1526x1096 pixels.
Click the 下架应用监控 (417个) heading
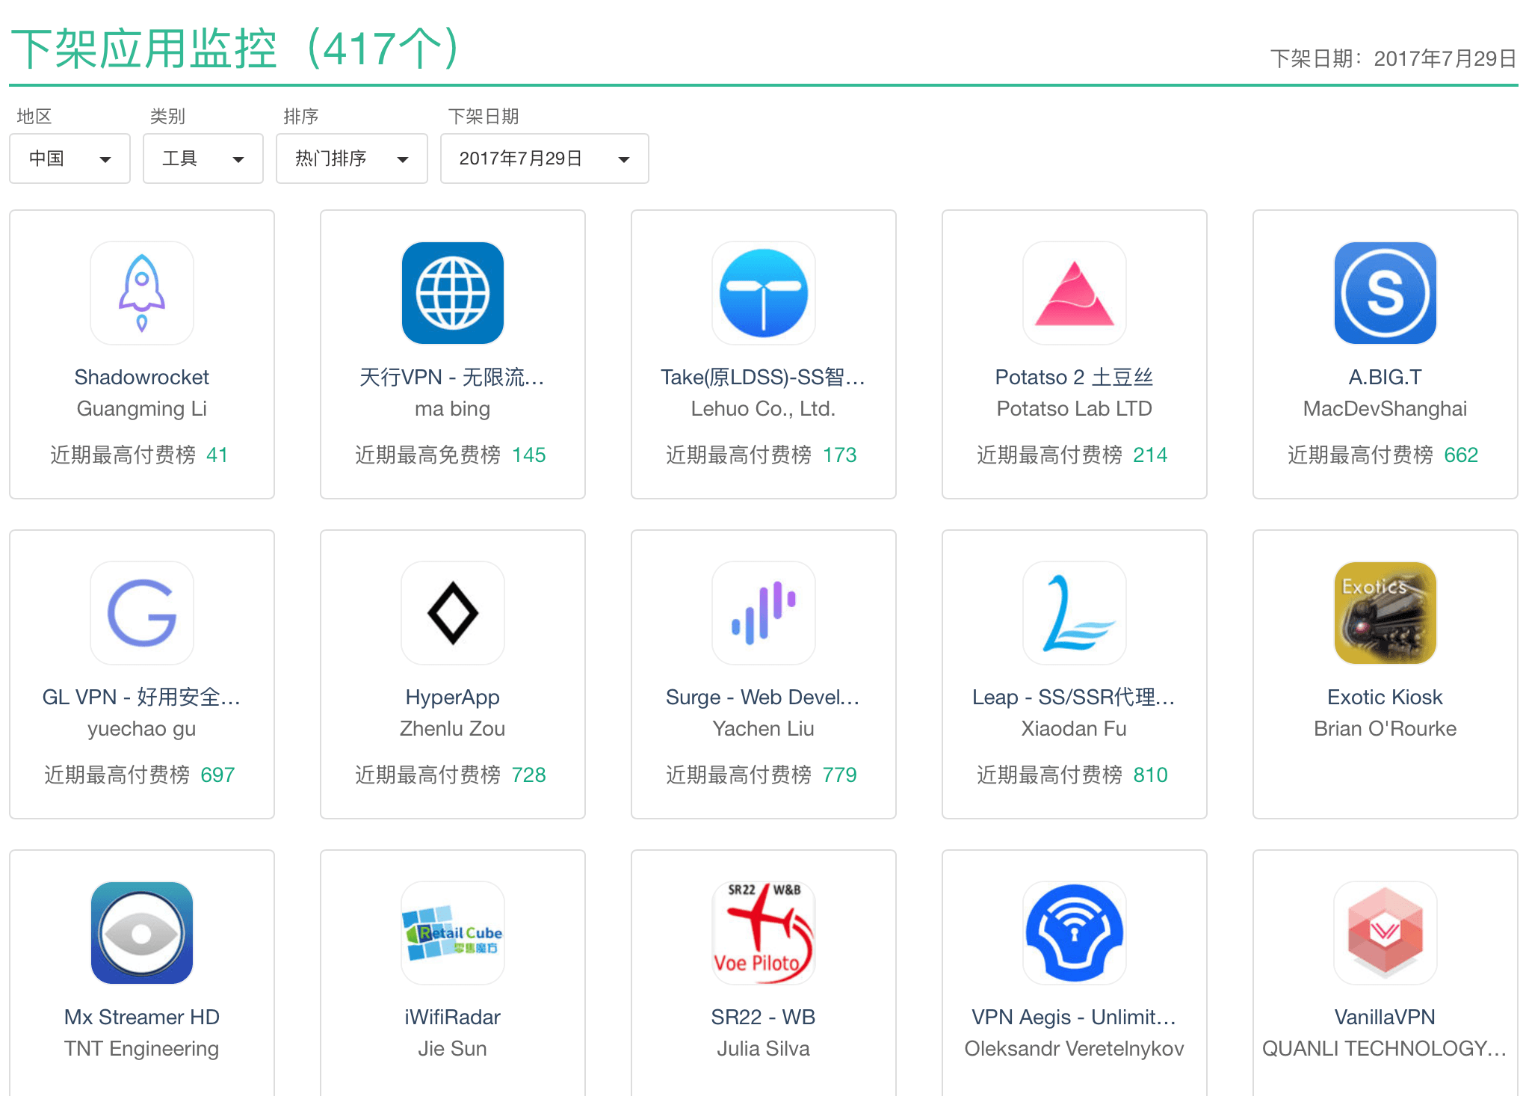(x=236, y=49)
